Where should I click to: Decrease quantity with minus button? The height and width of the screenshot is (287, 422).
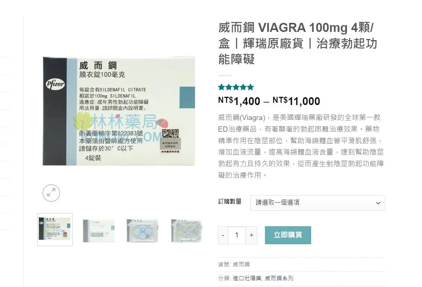tap(223, 235)
